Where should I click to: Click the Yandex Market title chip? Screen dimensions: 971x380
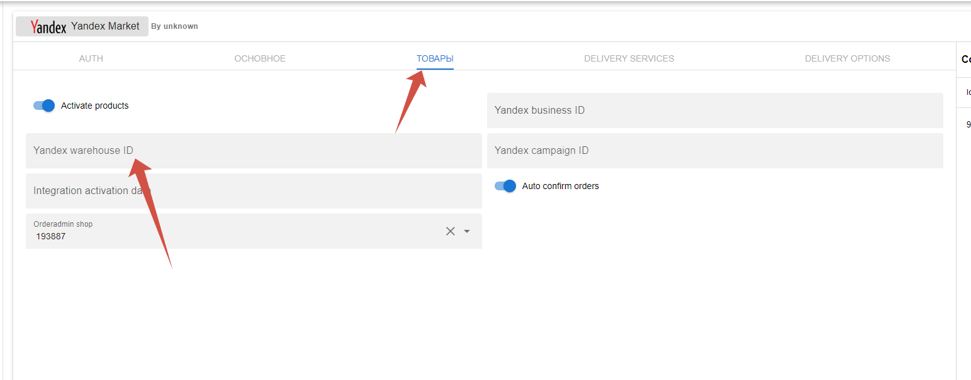pos(82,26)
